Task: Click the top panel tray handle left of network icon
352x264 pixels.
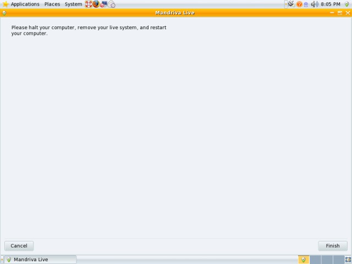Action: 286,4
